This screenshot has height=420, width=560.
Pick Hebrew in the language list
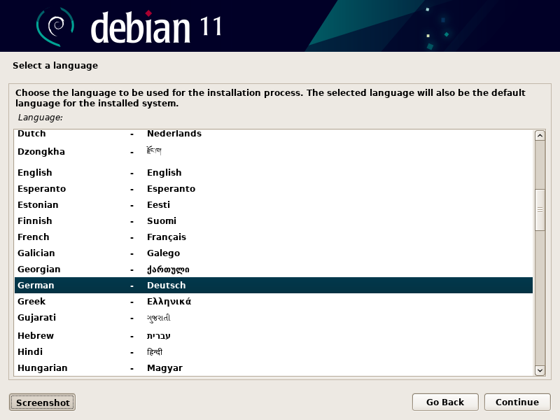click(274, 335)
